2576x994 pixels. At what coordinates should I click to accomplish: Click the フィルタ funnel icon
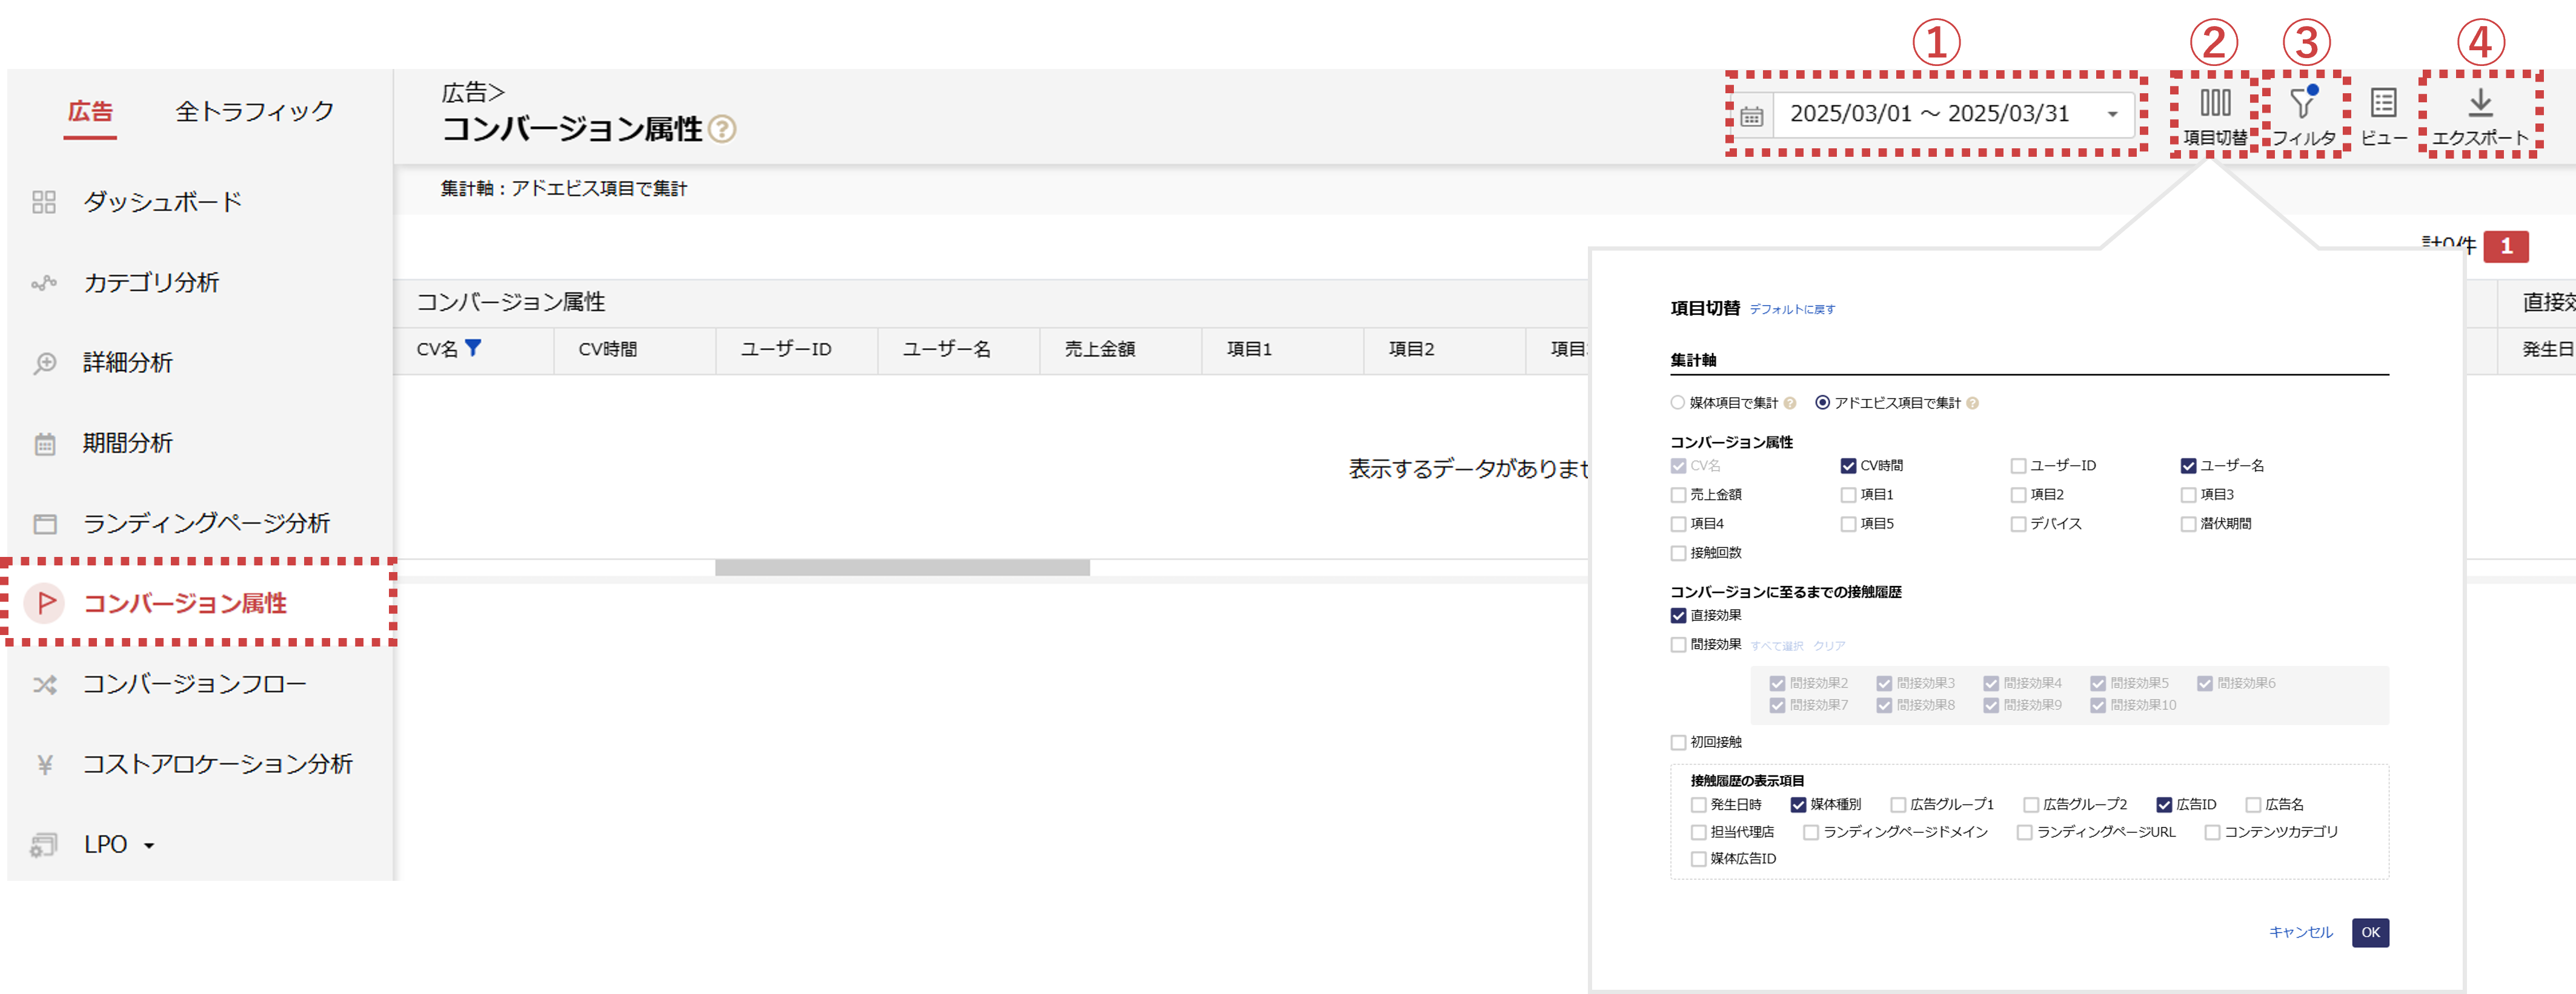[x=2303, y=104]
